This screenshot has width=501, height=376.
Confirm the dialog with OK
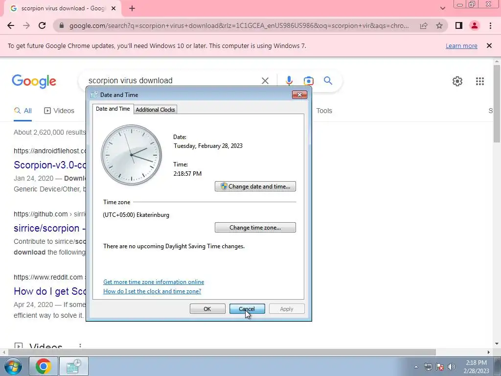[207, 309]
